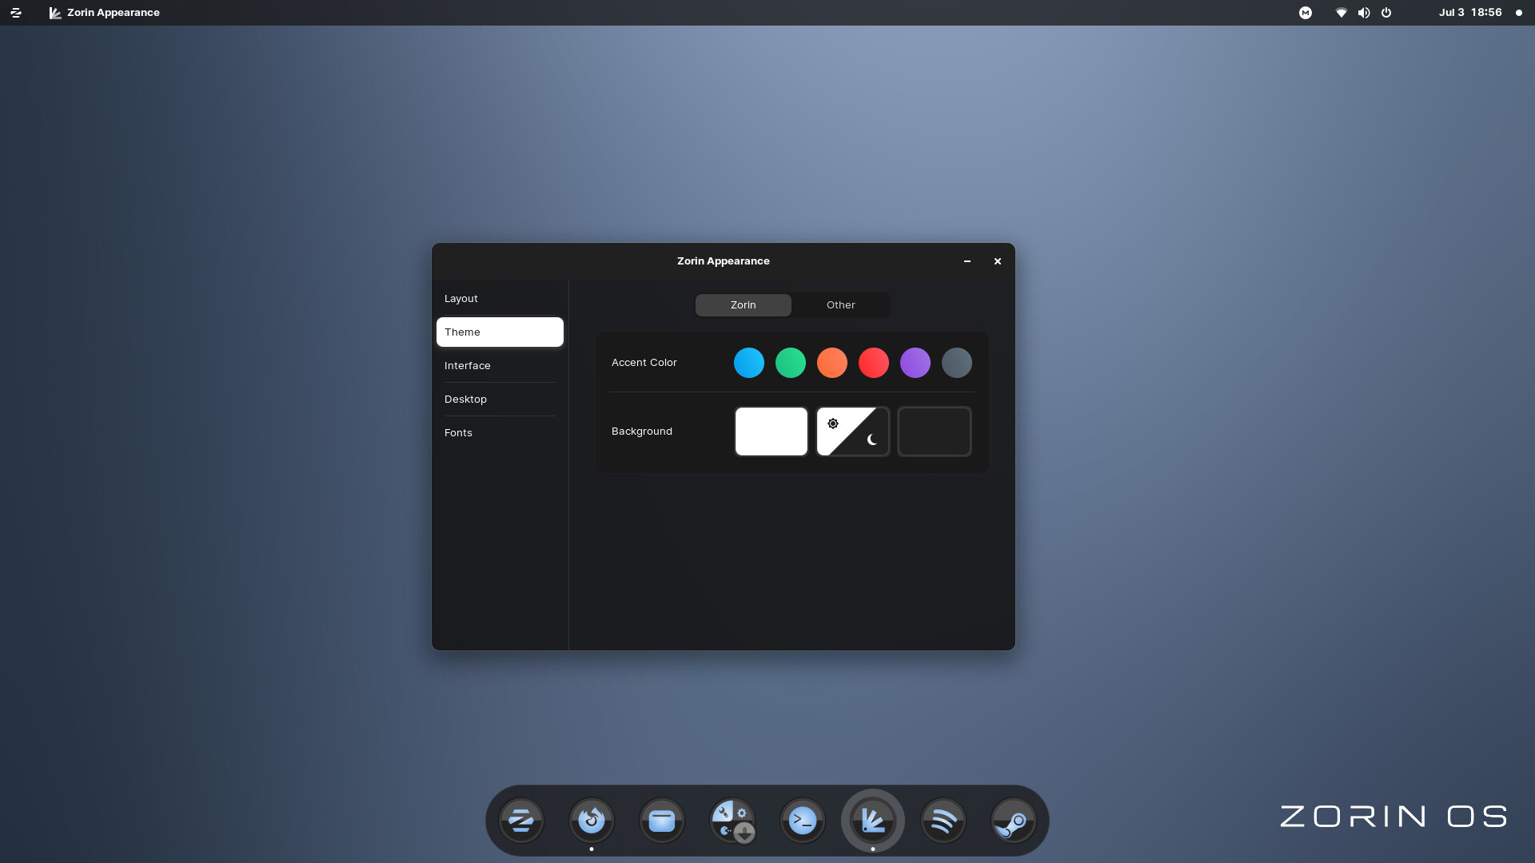The width and height of the screenshot is (1535, 863).
Task: Open the Fonts sidebar section
Action: tap(500, 433)
